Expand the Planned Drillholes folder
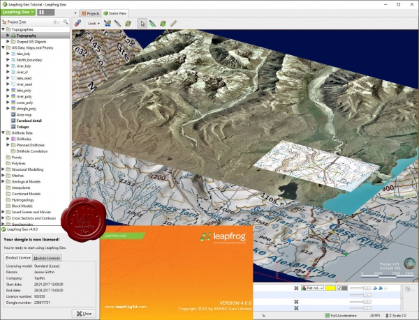Image resolution: width=419 pixels, height=320 pixels. coord(8,145)
